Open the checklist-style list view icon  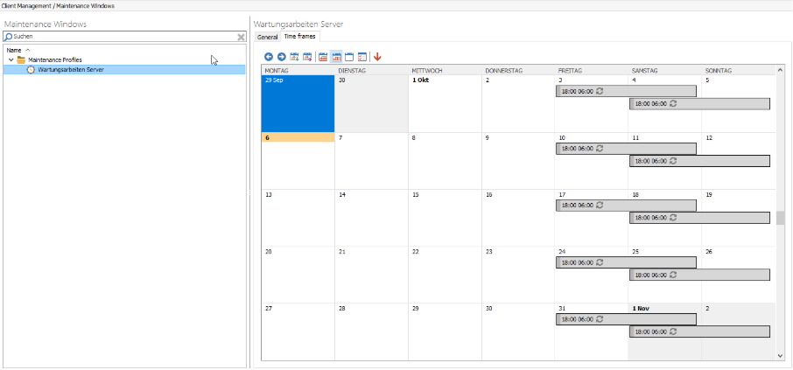pyautogui.click(x=361, y=57)
